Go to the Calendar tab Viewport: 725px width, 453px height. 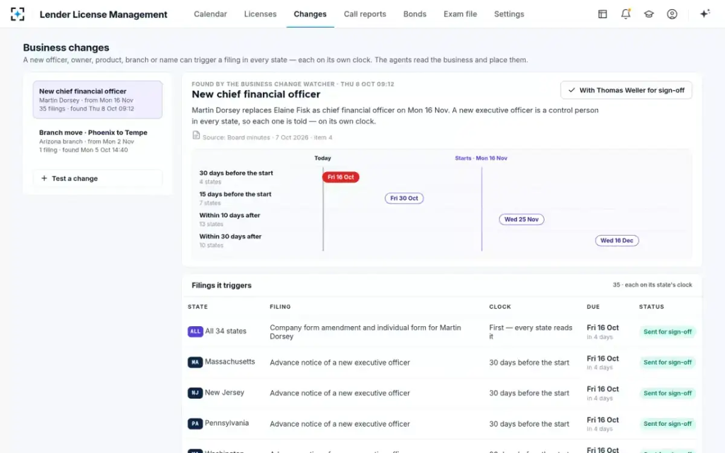pyautogui.click(x=210, y=14)
